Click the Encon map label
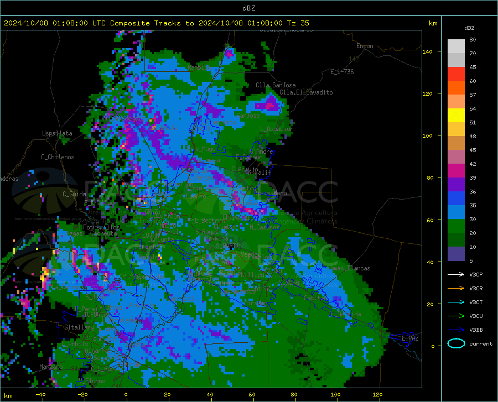 [x=365, y=46]
